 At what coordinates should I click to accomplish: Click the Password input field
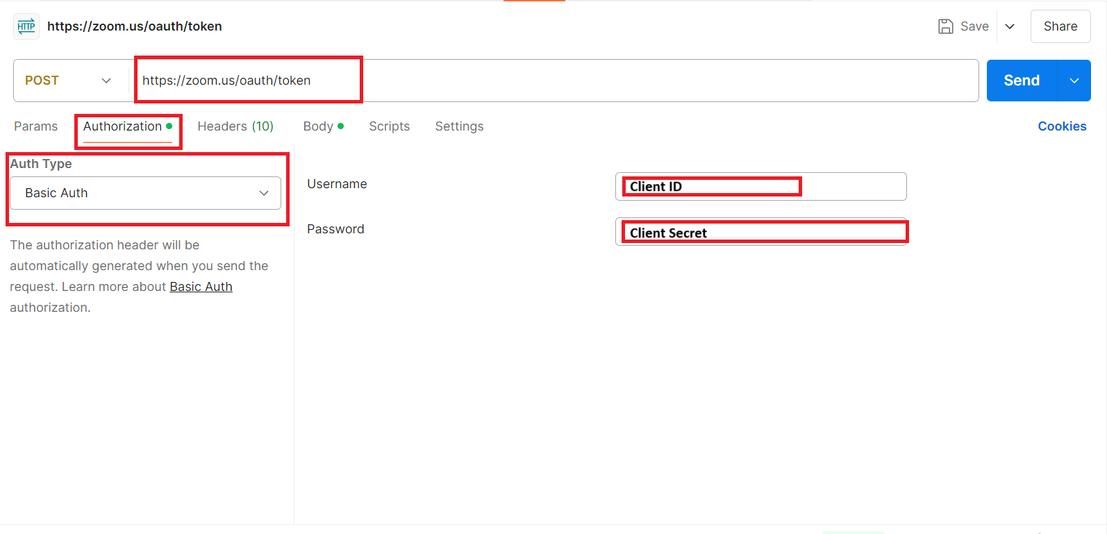[761, 232]
